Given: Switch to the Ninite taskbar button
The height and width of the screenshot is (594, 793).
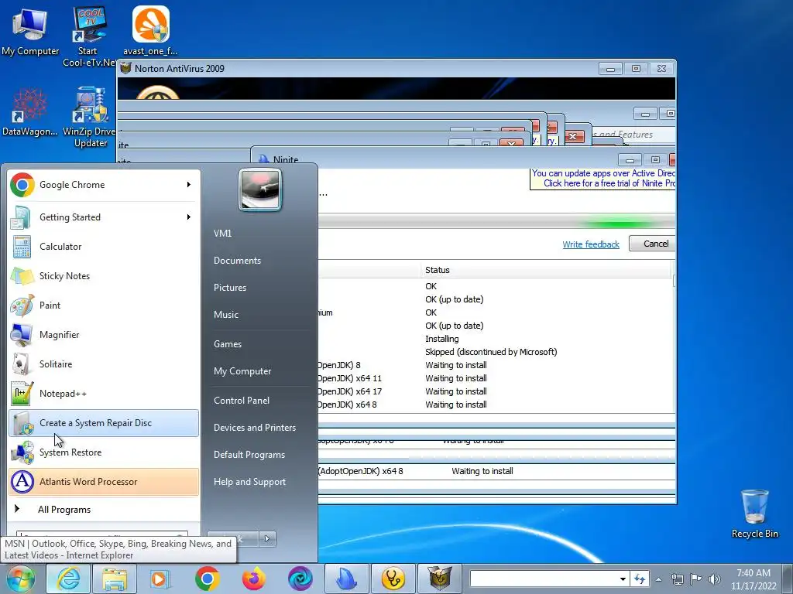Looking at the screenshot, I should tap(346, 579).
